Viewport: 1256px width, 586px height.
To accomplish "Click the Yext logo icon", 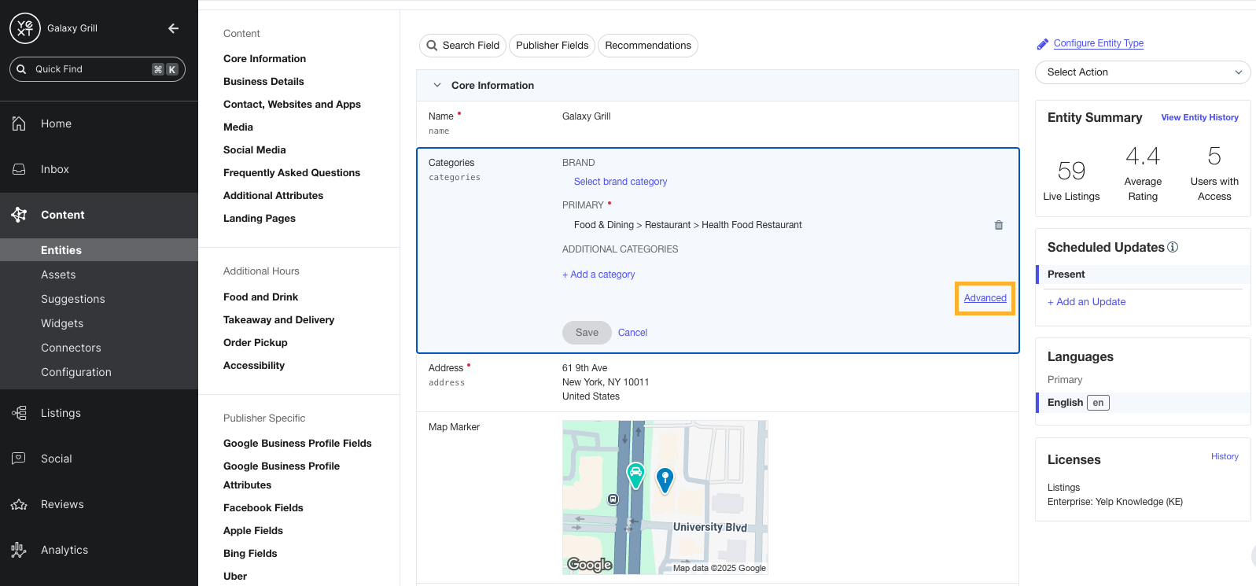I will pyautogui.click(x=24, y=28).
